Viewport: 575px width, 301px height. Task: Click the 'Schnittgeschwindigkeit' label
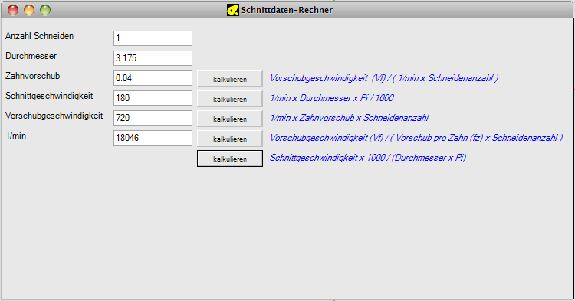[49, 96]
